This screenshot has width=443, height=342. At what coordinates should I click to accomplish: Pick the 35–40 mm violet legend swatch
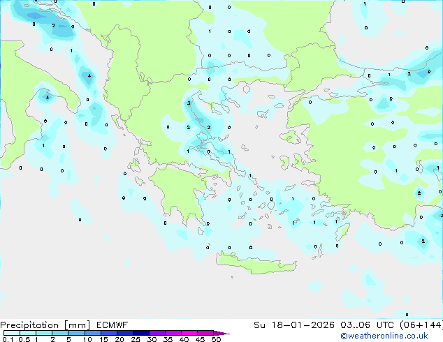(173, 333)
